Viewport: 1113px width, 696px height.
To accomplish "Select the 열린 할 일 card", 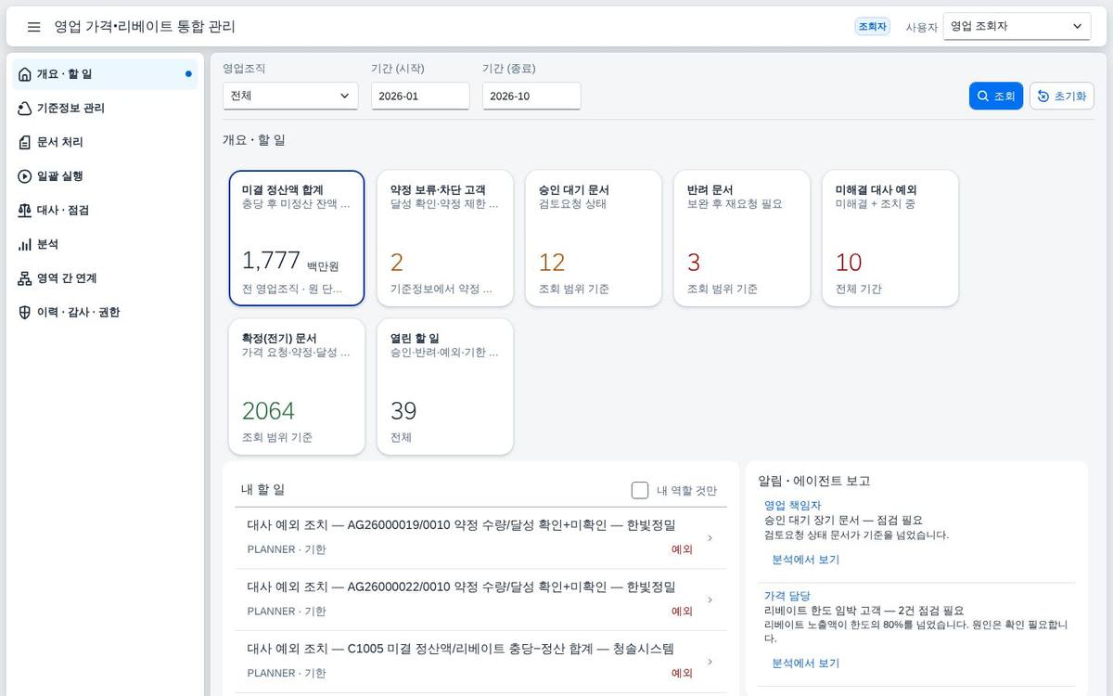I will coord(445,387).
